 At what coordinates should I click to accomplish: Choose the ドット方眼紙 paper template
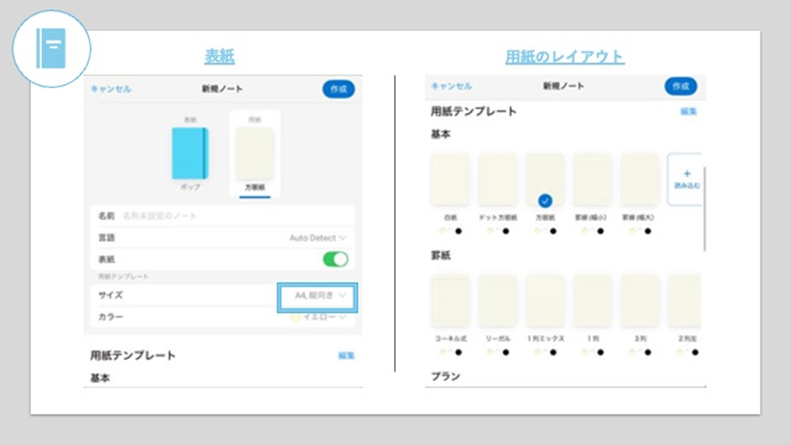[x=497, y=180]
